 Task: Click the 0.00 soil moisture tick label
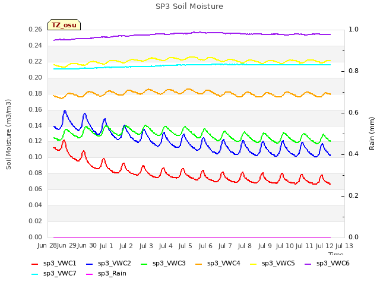point(36,237)
